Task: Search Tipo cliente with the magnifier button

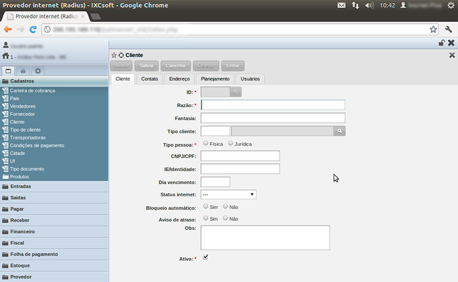Action: (x=339, y=131)
